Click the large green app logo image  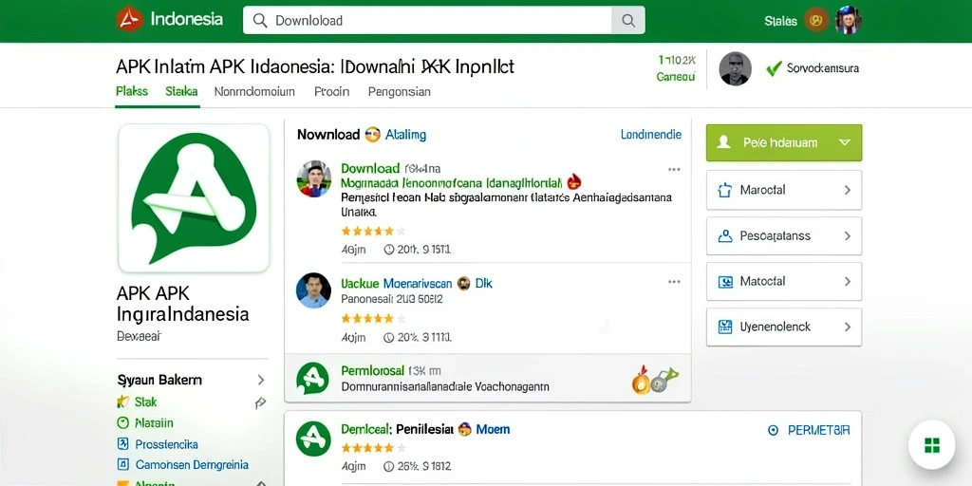pos(194,197)
